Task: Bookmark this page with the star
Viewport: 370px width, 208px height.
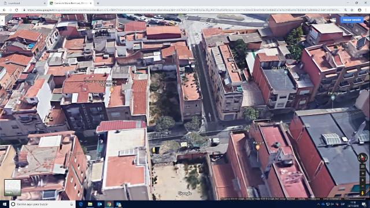Action: pos(352,10)
